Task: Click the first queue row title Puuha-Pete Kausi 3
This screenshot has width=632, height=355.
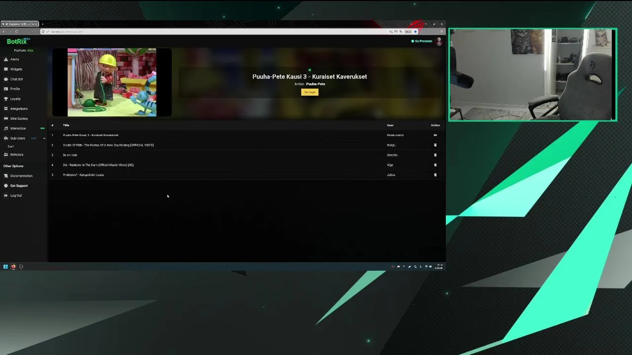Action: 90,135
